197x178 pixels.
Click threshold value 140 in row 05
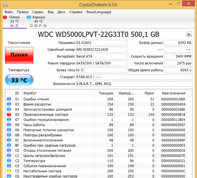(151, 115)
